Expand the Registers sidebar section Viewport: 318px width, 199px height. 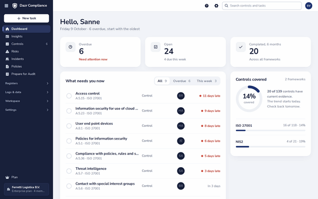coord(27,83)
